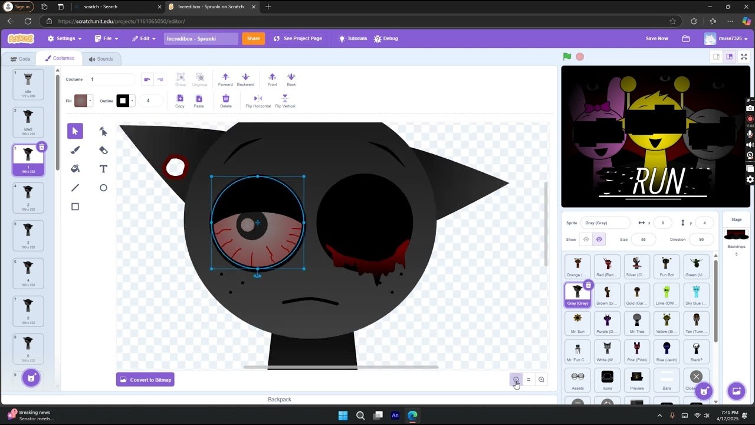Select the Eraser tool

[103, 150]
